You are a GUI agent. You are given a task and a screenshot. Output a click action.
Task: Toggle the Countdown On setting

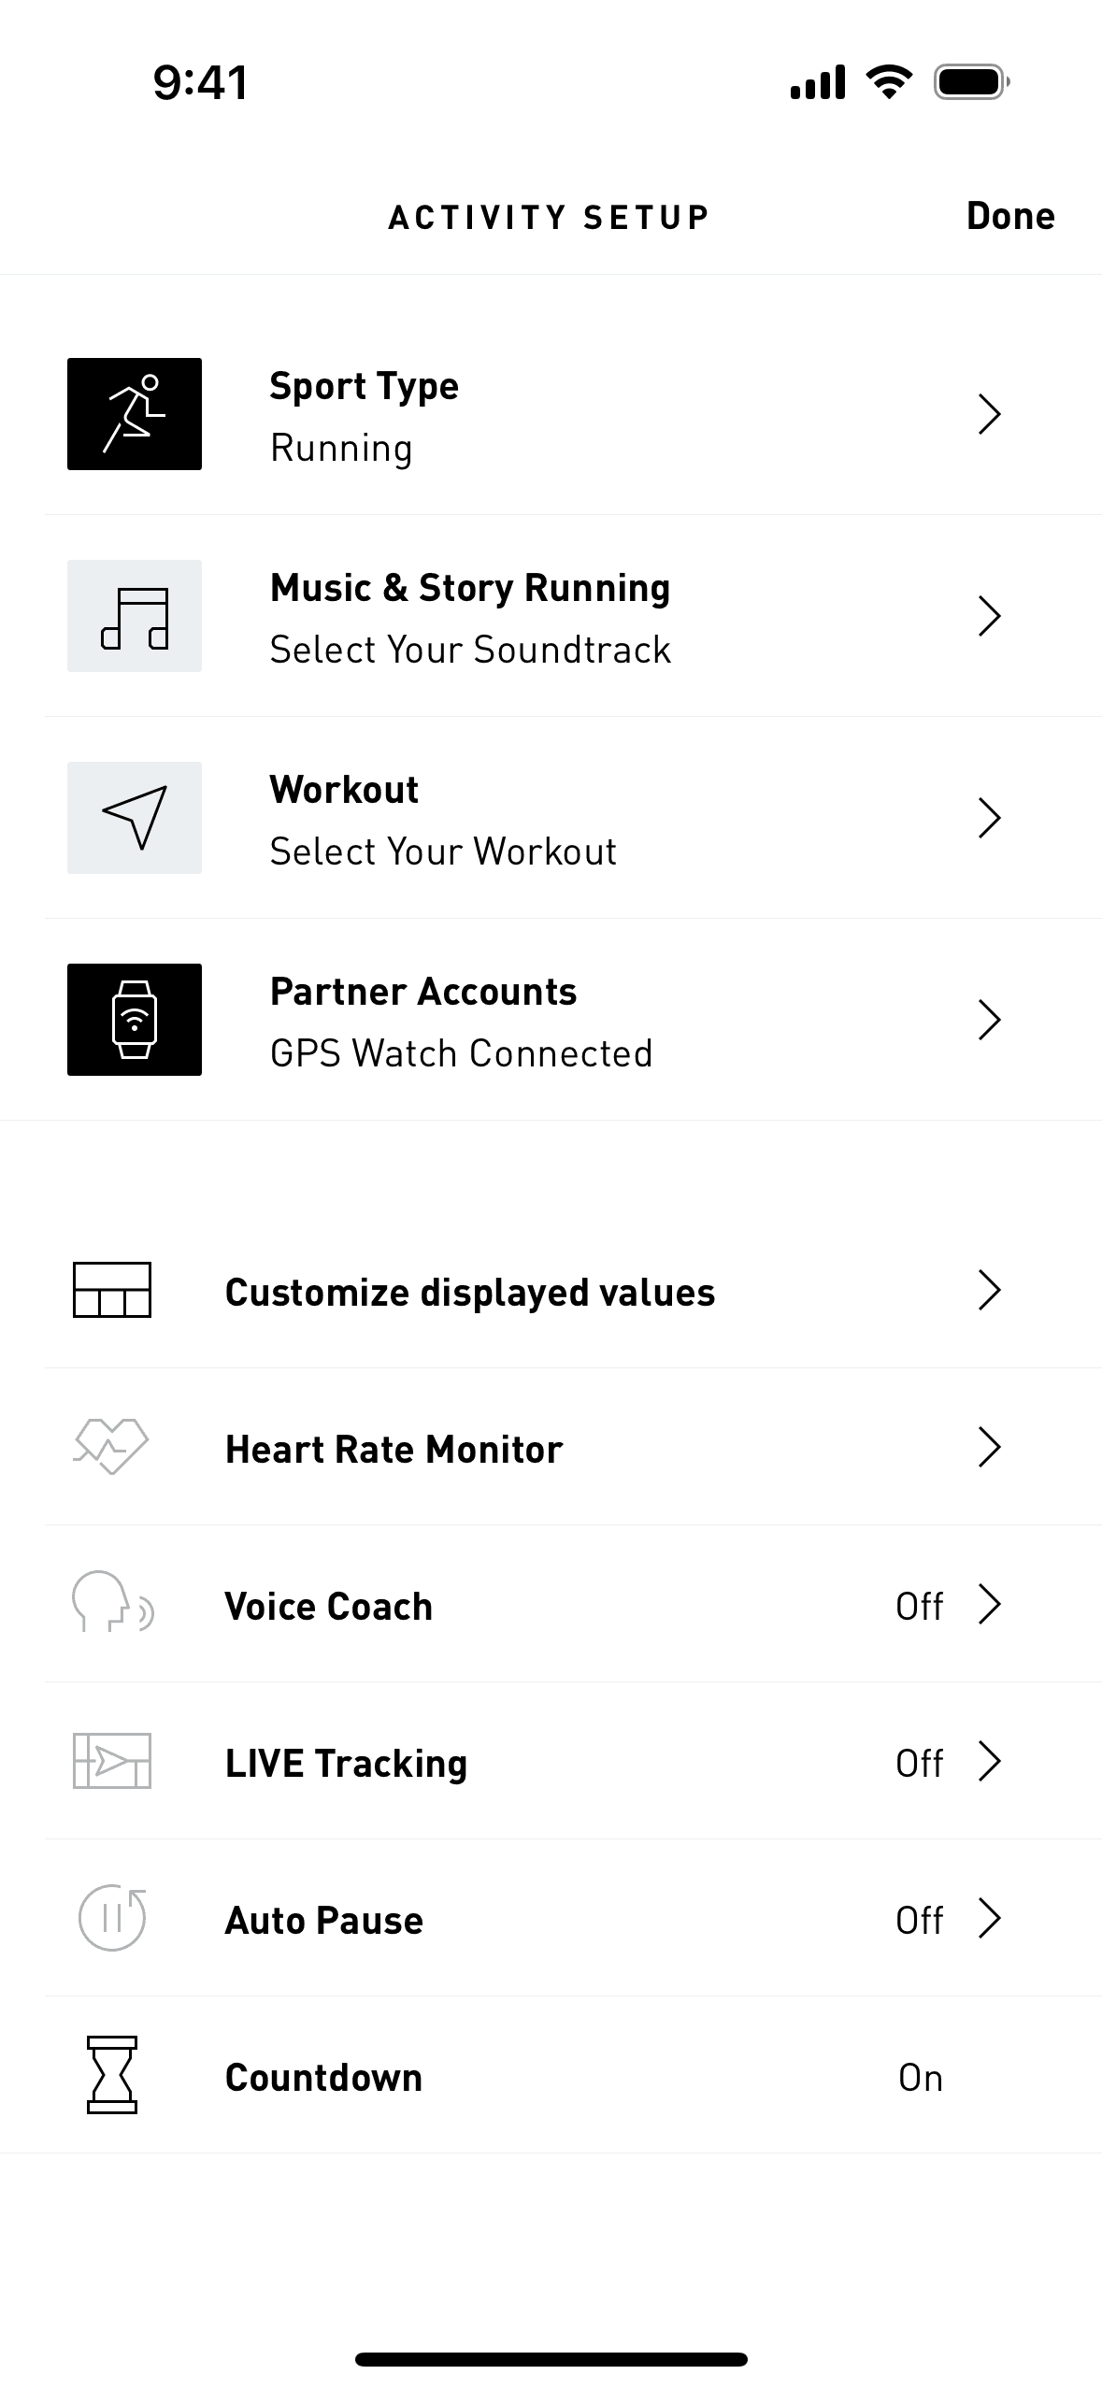coord(920,2077)
